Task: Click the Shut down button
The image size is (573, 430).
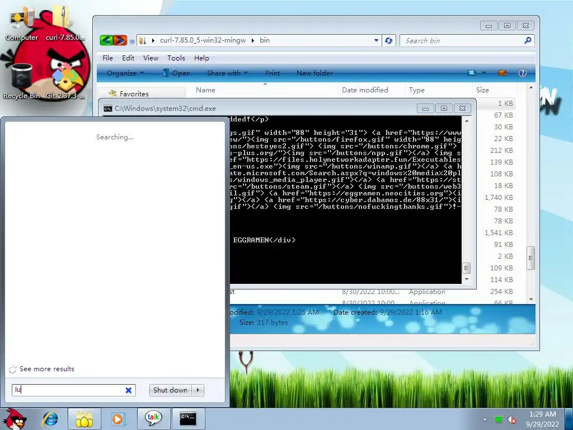Action: [171, 390]
